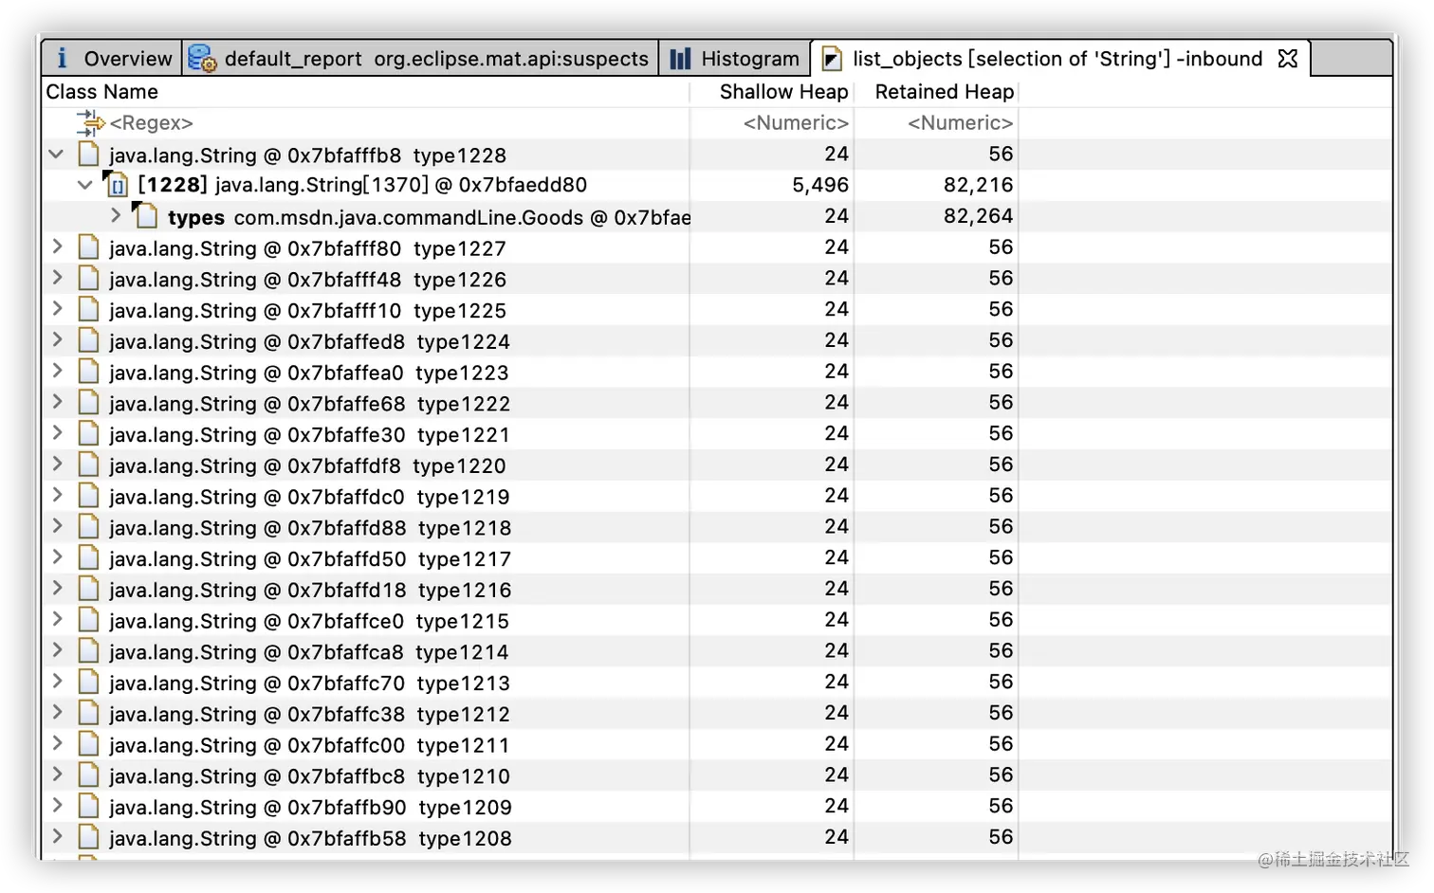Click the Overview info icon

(x=62, y=59)
